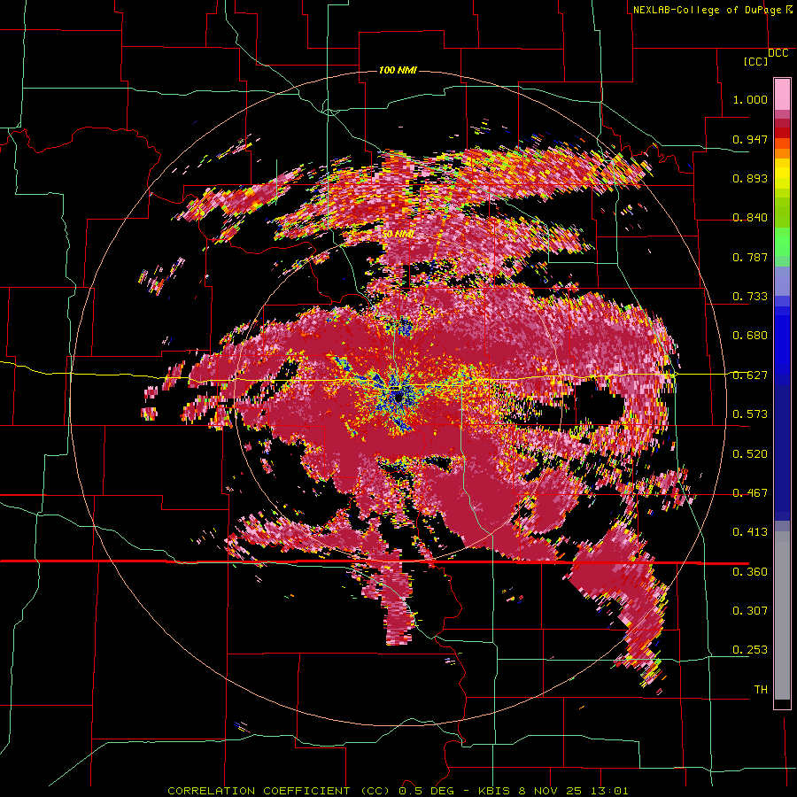Click the gray color bar segment

pos(782,615)
